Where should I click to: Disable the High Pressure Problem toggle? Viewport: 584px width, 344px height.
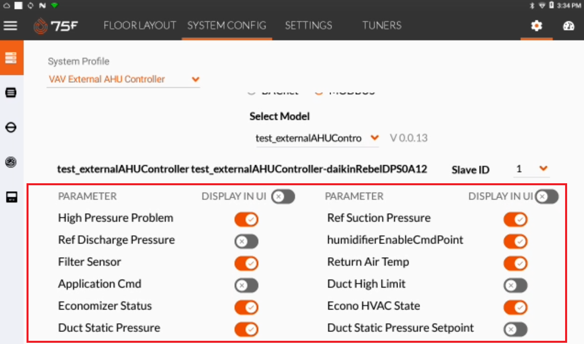(246, 219)
